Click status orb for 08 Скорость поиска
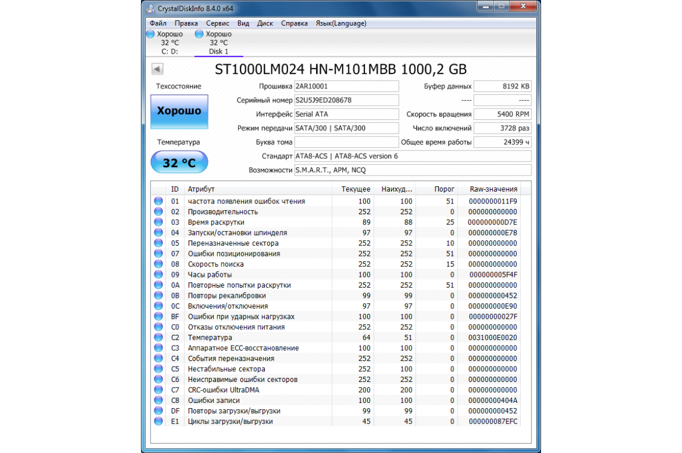The height and width of the screenshot is (453, 682). [x=158, y=264]
